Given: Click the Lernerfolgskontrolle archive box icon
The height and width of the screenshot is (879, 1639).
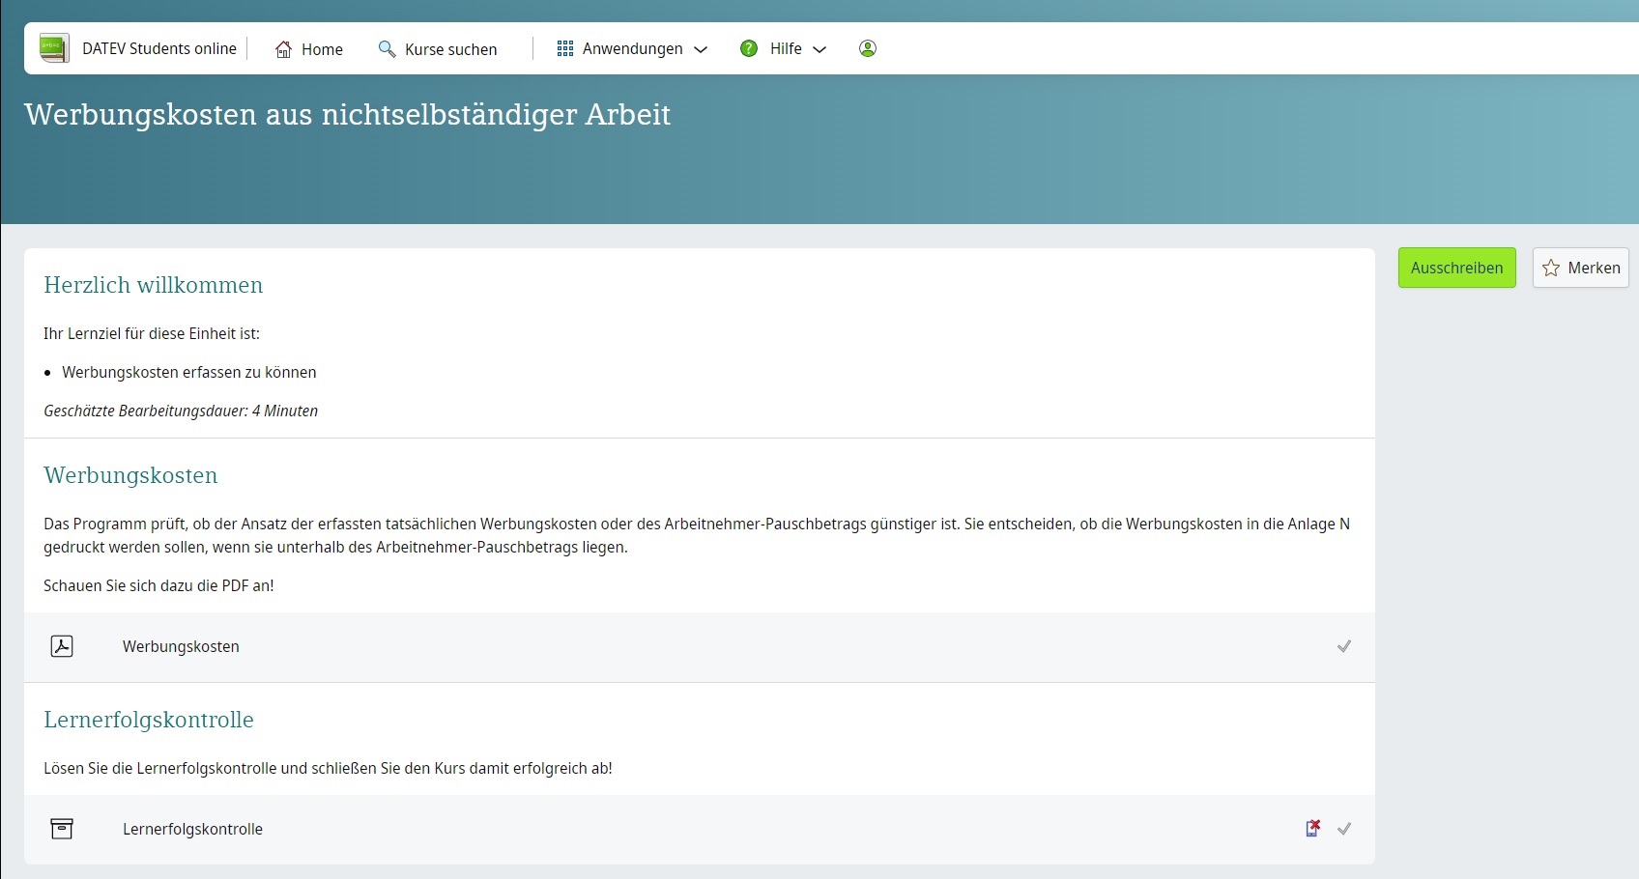Looking at the screenshot, I should tap(62, 829).
